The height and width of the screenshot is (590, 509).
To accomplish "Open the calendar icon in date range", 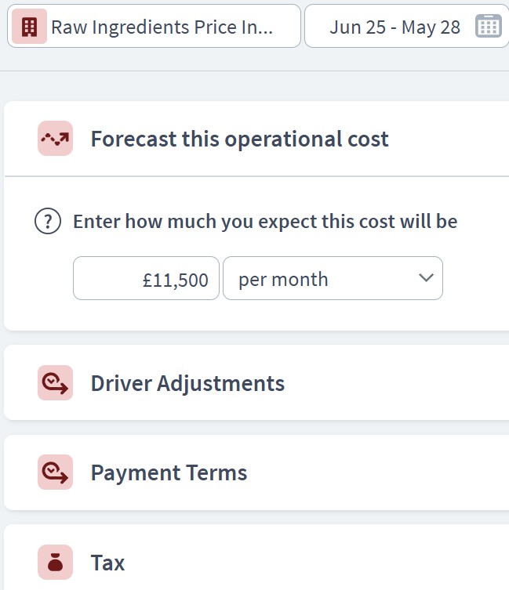I will (489, 27).
